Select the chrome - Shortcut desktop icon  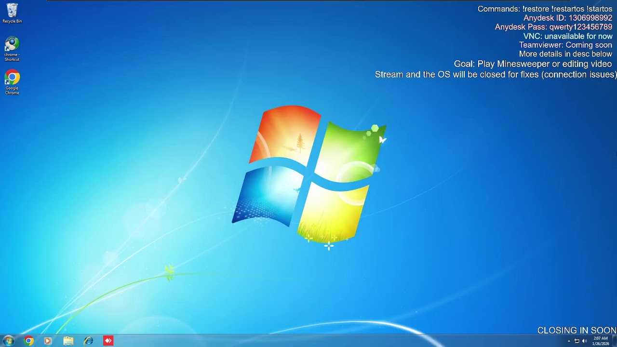click(x=12, y=49)
